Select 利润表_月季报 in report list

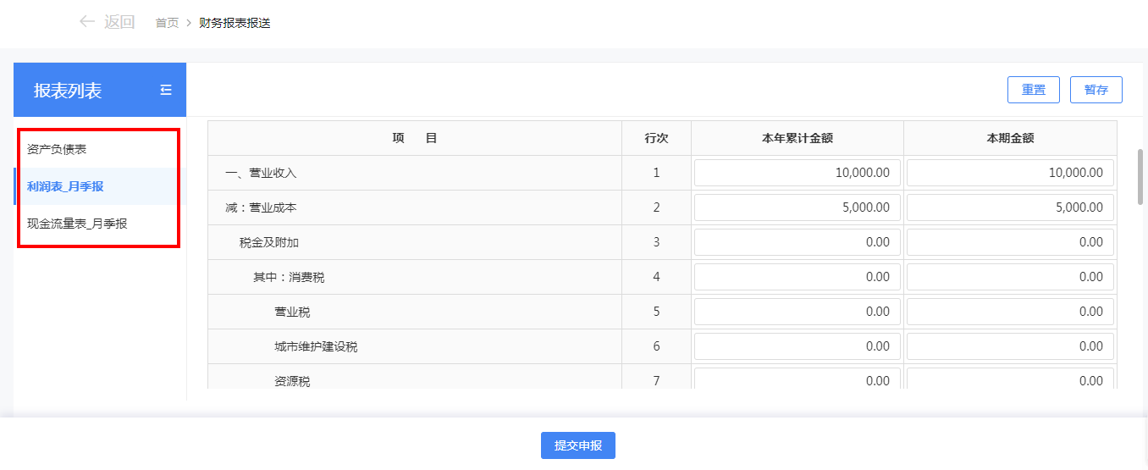[x=65, y=186]
